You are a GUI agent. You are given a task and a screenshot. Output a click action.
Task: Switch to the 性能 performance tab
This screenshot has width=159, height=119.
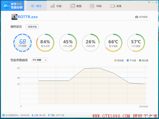coord(56,6)
